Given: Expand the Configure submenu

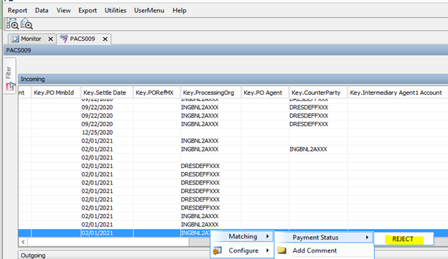Looking at the screenshot, I should pyautogui.click(x=242, y=250).
